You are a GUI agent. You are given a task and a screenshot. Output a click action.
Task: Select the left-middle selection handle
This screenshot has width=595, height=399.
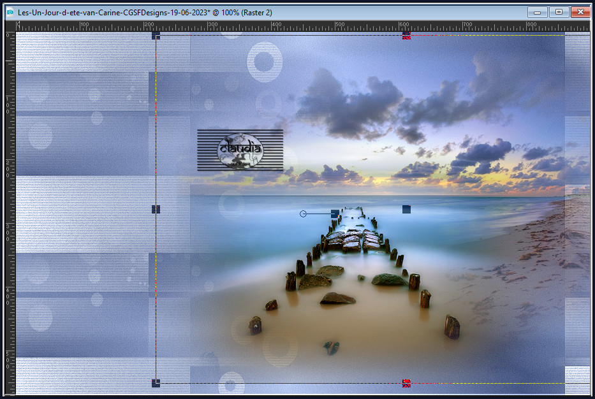pyautogui.click(x=156, y=209)
